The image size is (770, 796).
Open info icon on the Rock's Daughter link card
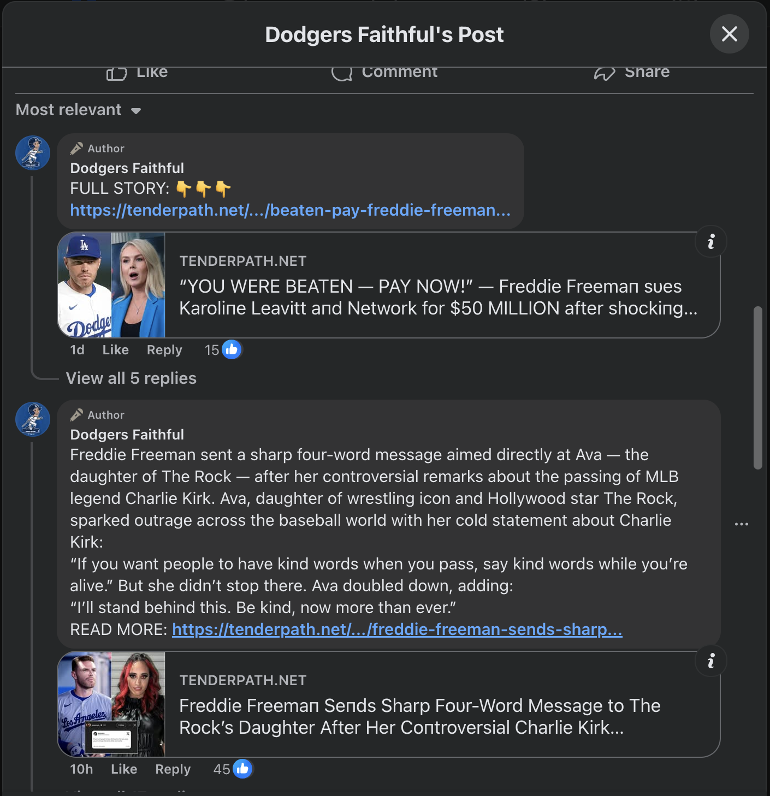pyautogui.click(x=711, y=661)
